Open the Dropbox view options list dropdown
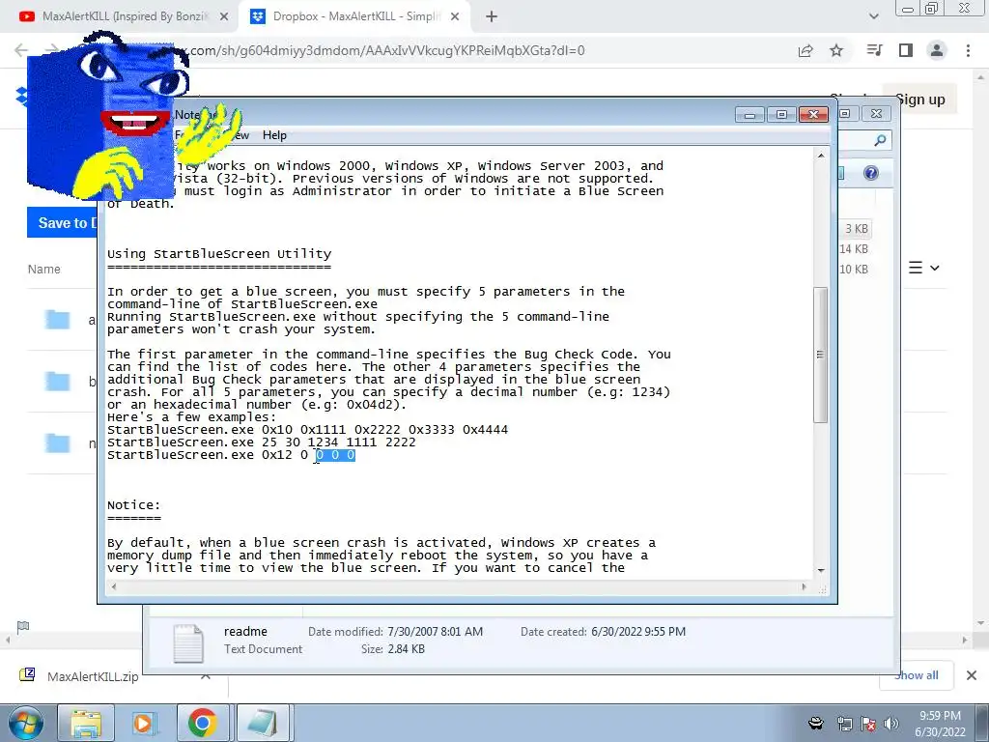The height and width of the screenshot is (742, 989). click(x=924, y=269)
